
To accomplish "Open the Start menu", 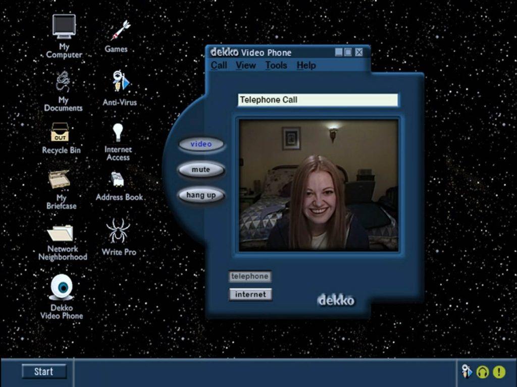I will click(x=44, y=371).
